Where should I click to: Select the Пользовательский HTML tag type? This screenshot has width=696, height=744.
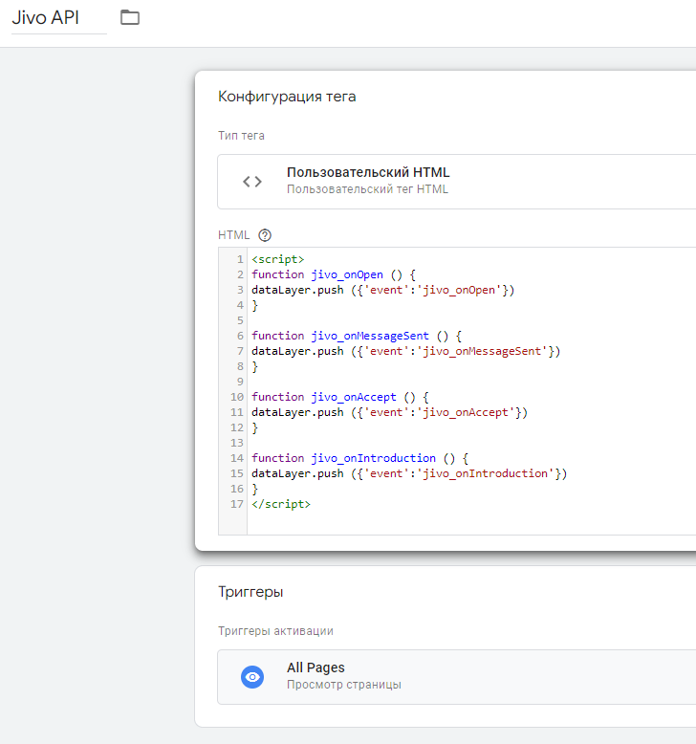[368, 173]
